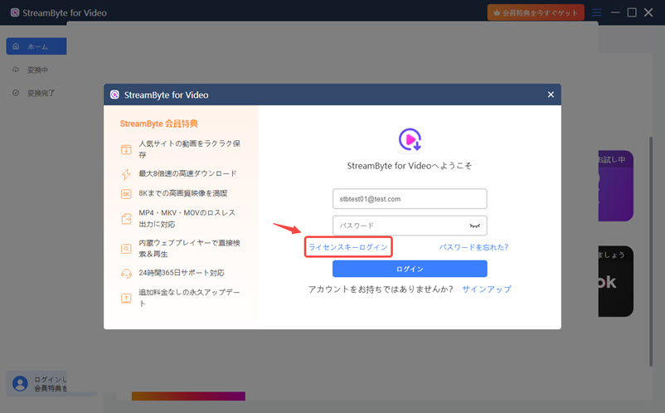
Task: Click the orange member benefits button
Action: click(536, 12)
